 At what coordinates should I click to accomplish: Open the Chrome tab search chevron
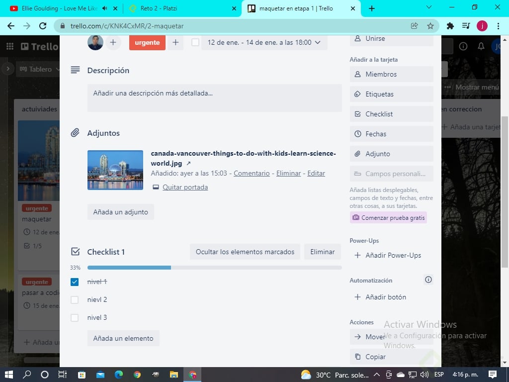coord(429,8)
